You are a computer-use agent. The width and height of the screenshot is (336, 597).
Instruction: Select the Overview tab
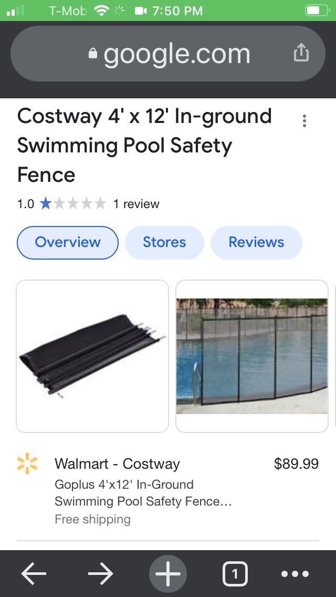68,242
